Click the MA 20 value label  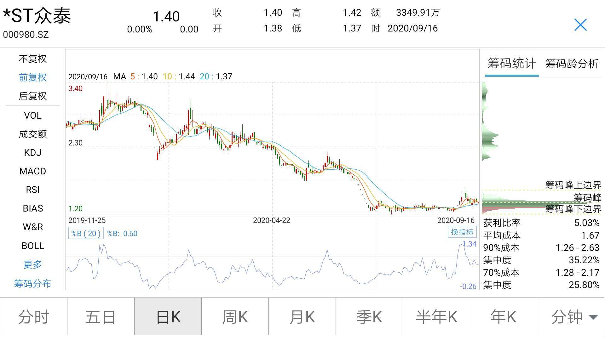pos(216,76)
